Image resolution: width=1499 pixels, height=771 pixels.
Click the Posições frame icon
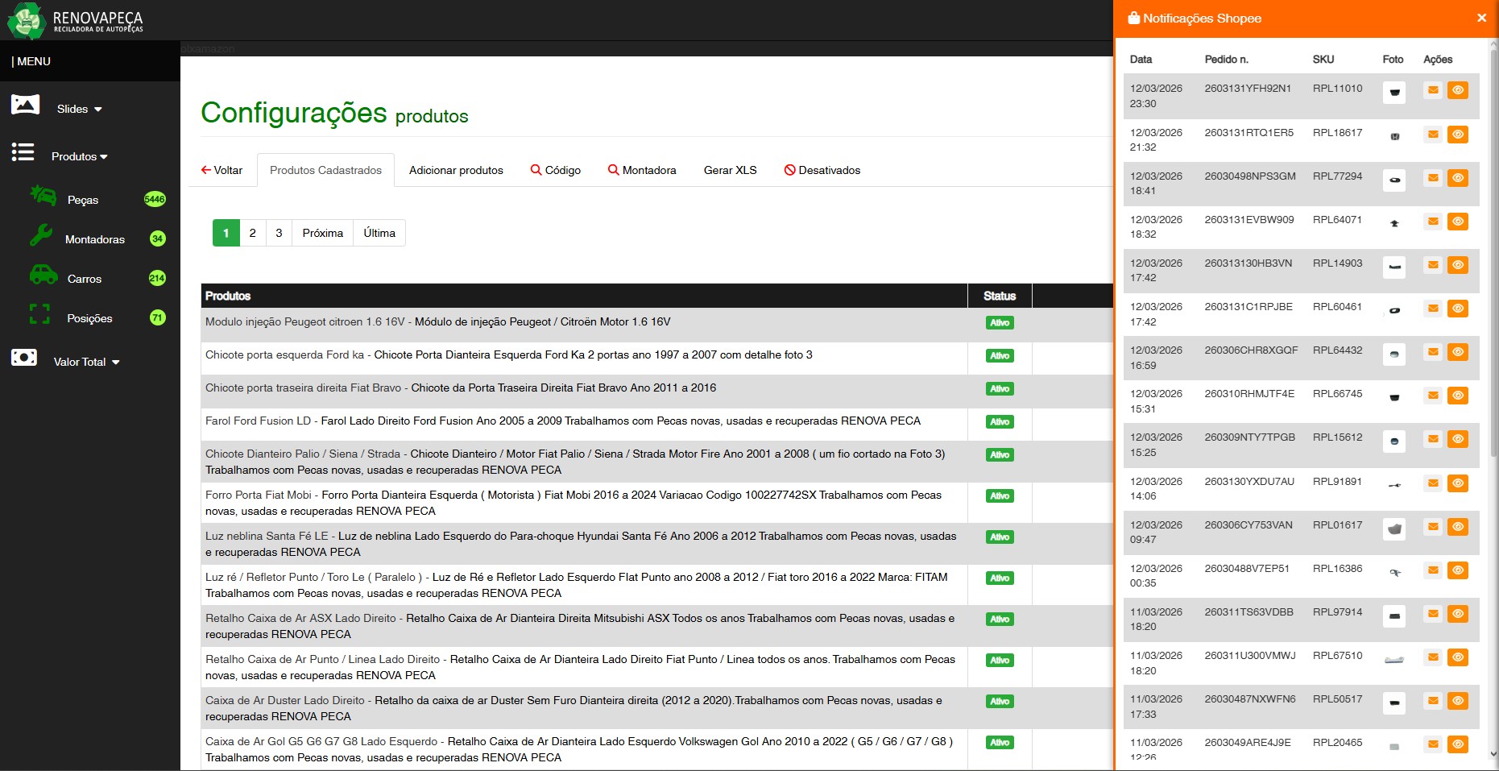click(39, 314)
